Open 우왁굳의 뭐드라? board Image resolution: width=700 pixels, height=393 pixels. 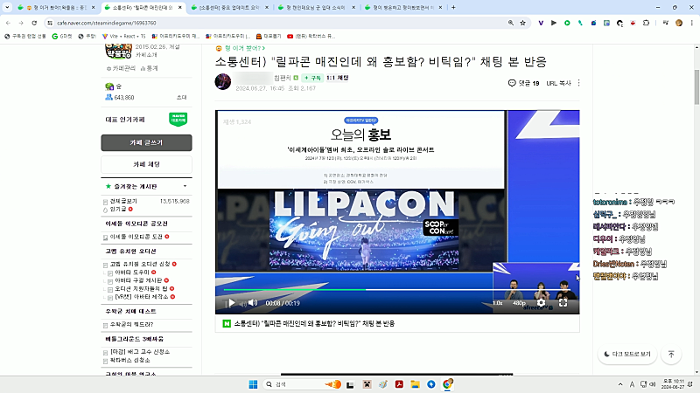(x=132, y=324)
